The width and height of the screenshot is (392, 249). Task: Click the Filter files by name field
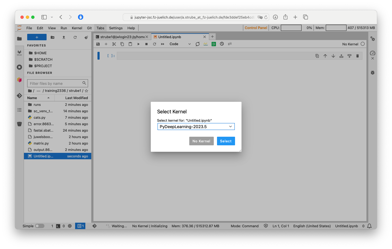[55, 84]
